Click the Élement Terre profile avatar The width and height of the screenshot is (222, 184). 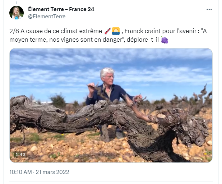[17, 13]
